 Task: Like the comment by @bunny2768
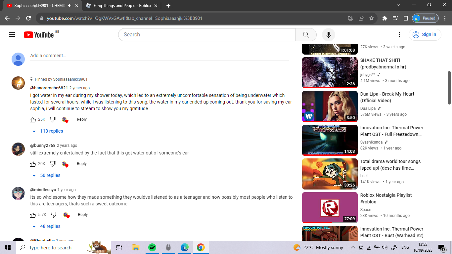click(x=33, y=164)
